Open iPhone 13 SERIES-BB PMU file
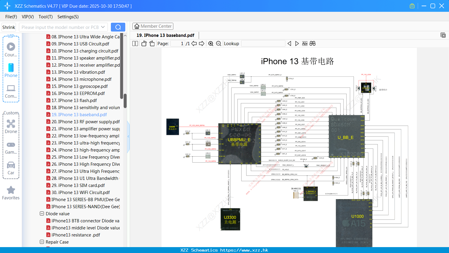 pos(83,200)
